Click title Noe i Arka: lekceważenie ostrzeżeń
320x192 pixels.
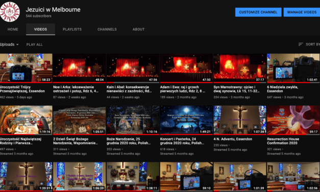click(x=76, y=89)
